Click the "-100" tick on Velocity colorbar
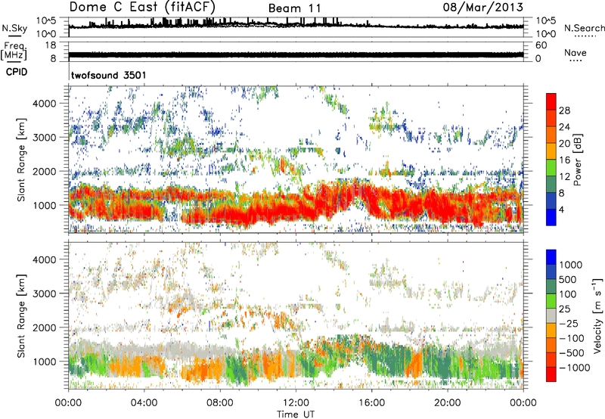605x419 pixels. click(x=572, y=338)
